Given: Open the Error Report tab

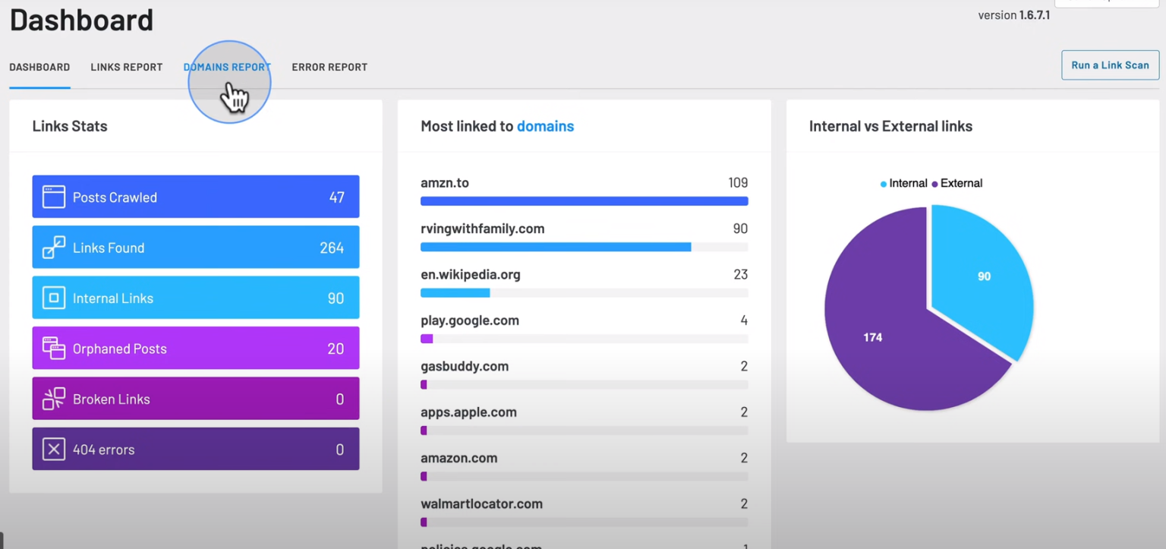Looking at the screenshot, I should 329,67.
